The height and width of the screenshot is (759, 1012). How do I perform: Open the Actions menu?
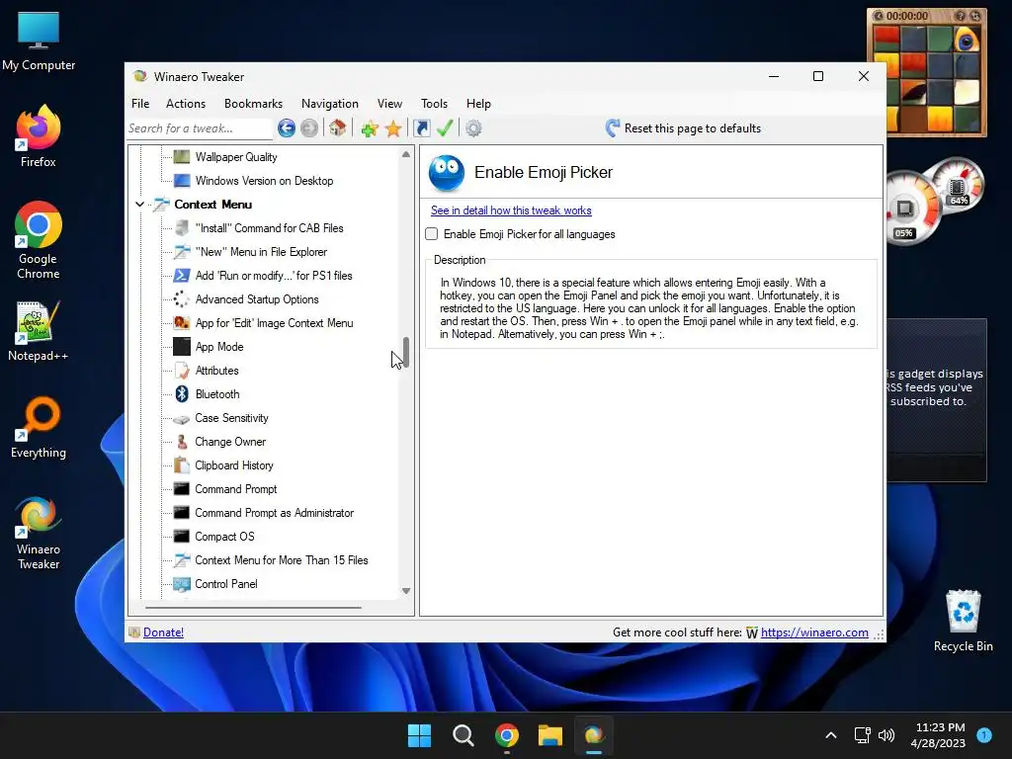point(185,103)
